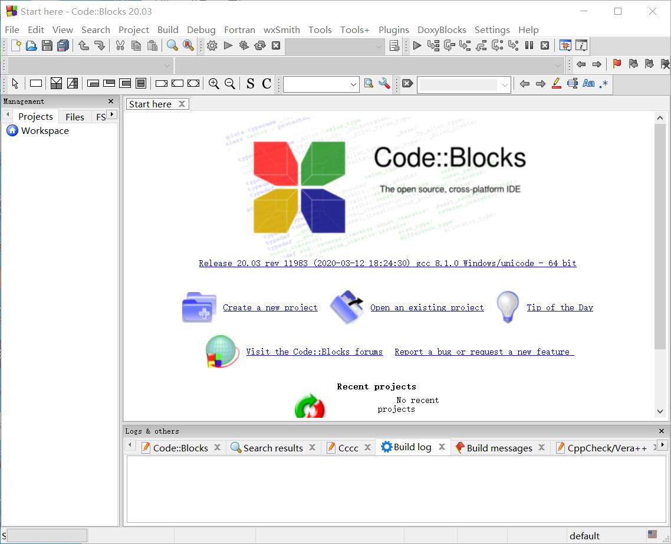Click the Run search magnifier icon

pos(369,84)
